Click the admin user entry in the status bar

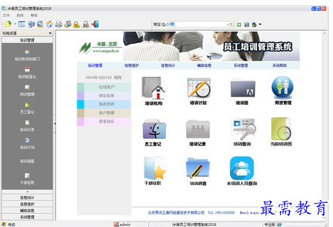[x=122, y=225]
